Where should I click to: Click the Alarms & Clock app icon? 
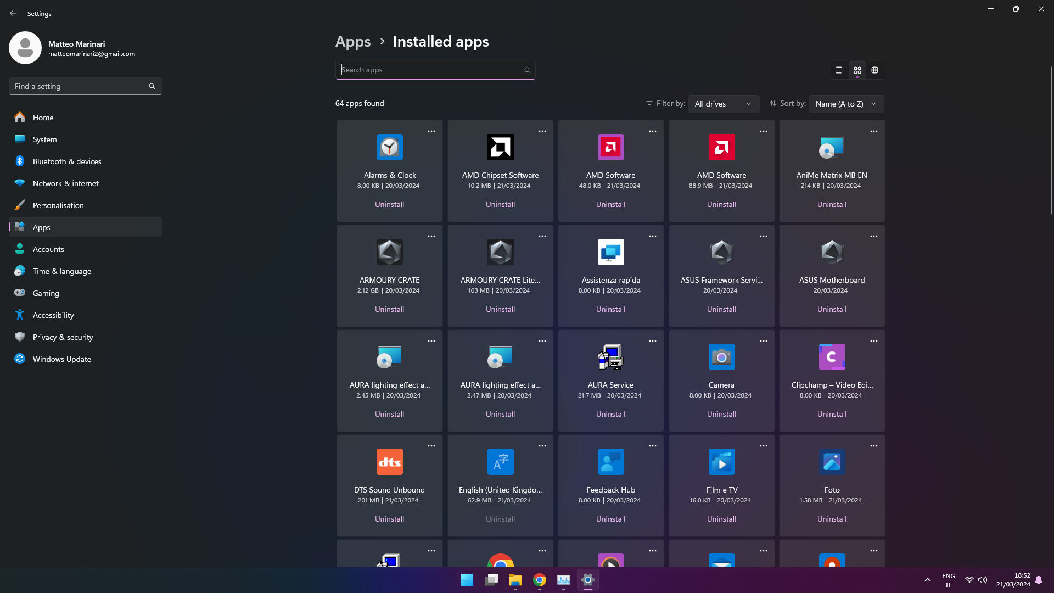[389, 147]
